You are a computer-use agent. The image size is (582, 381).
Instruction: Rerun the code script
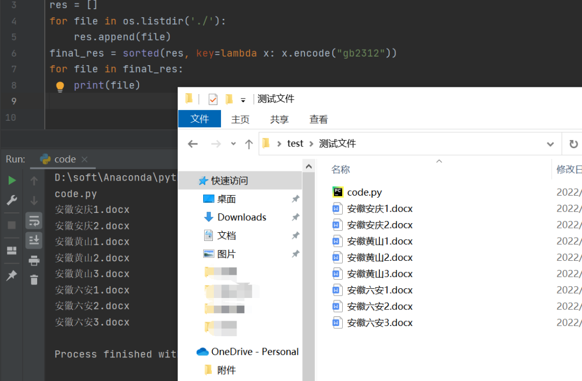[11, 180]
